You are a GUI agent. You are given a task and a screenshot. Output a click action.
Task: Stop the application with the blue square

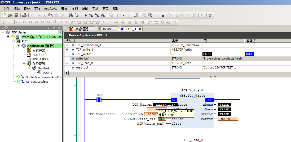click(x=163, y=16)
